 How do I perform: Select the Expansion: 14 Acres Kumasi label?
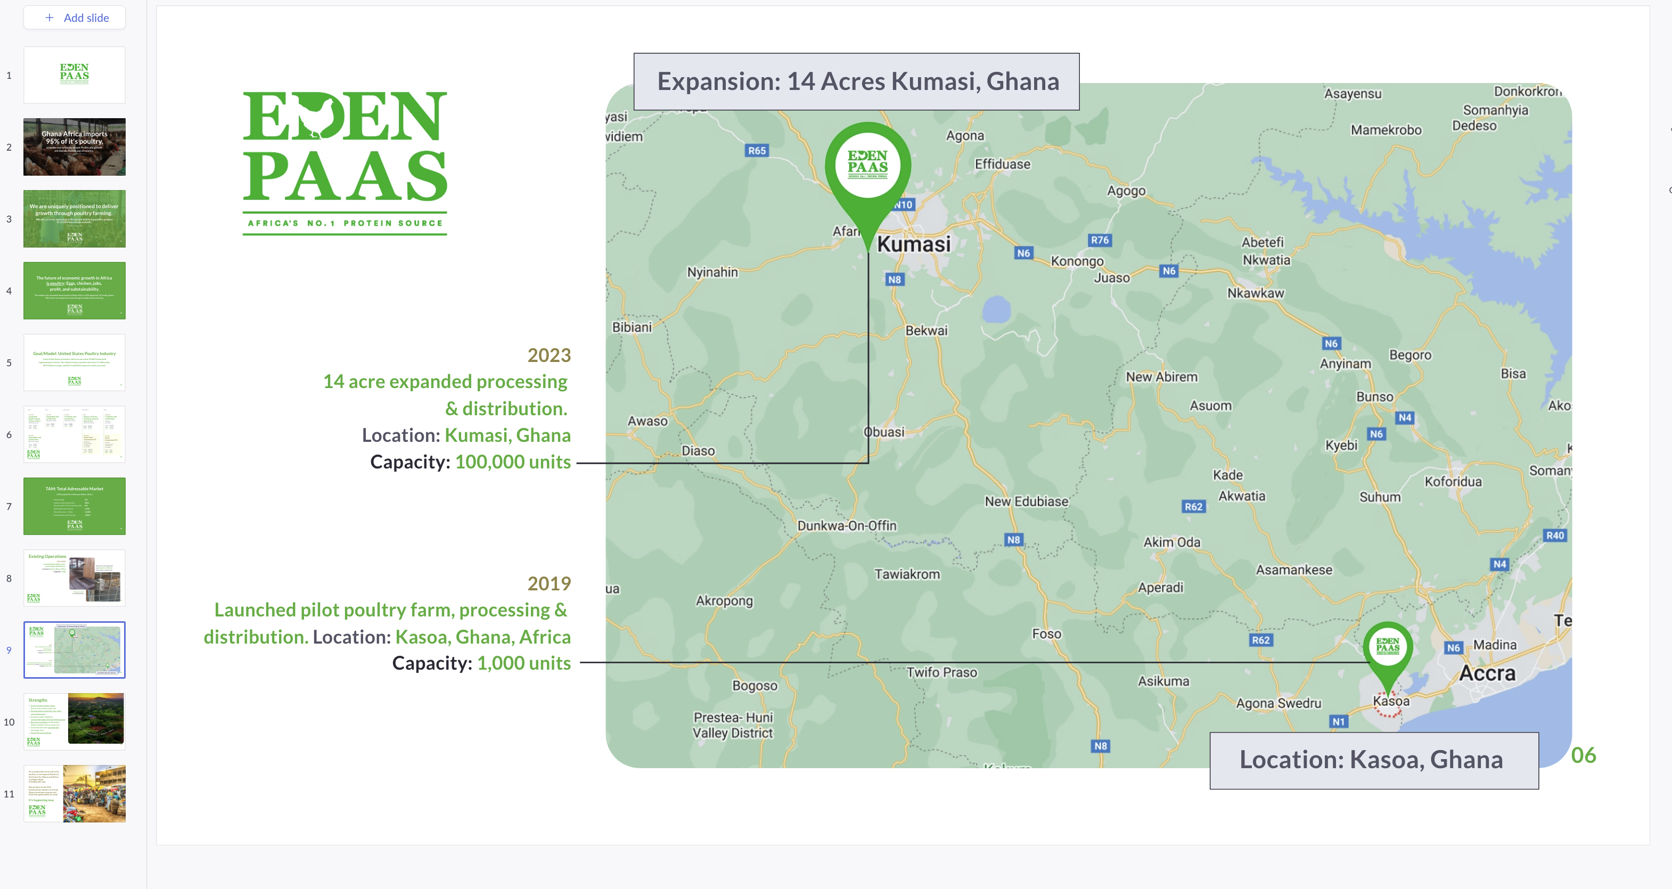(857, 82)
